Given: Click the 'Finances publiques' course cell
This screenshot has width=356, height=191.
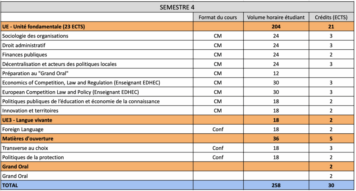Looking at the screenshot, I should click(x=25, y=55).
